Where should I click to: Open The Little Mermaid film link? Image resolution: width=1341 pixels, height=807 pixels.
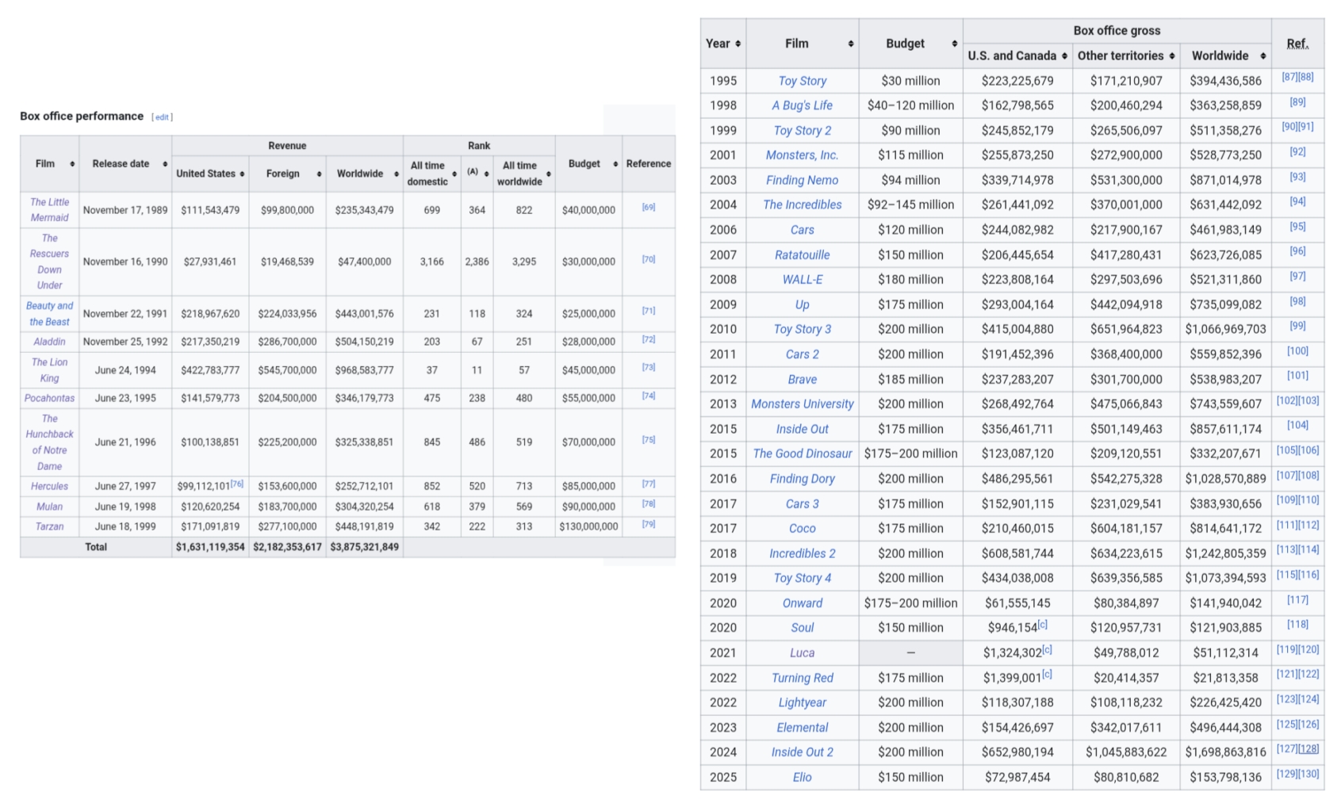pyautogui.click(x=49, y=210)
